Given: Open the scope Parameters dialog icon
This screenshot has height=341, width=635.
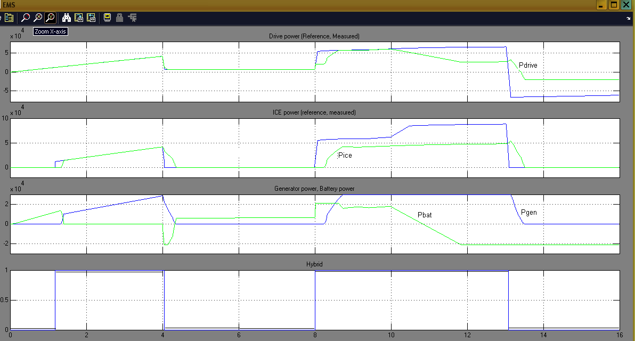Looking at the screenshot, I should 9,18.
